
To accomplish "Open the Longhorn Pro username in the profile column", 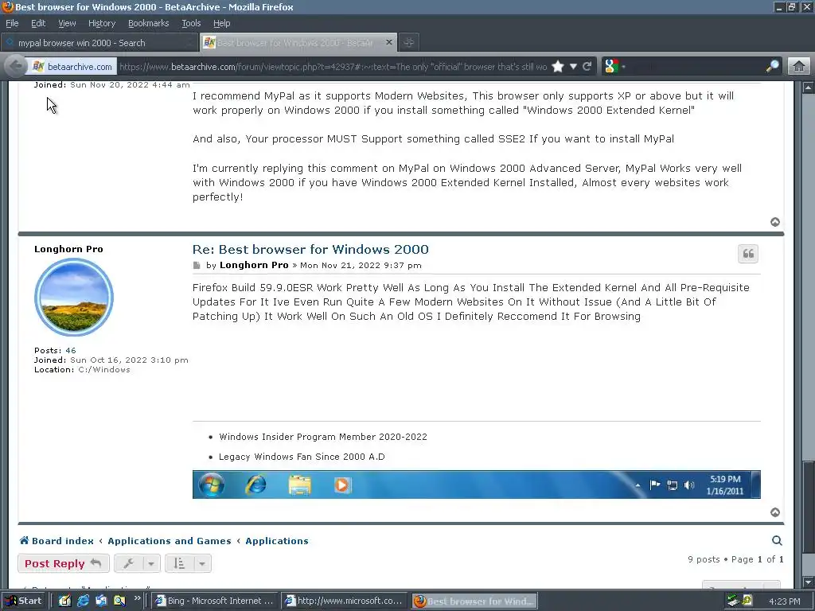I will [x=68, y=249].
